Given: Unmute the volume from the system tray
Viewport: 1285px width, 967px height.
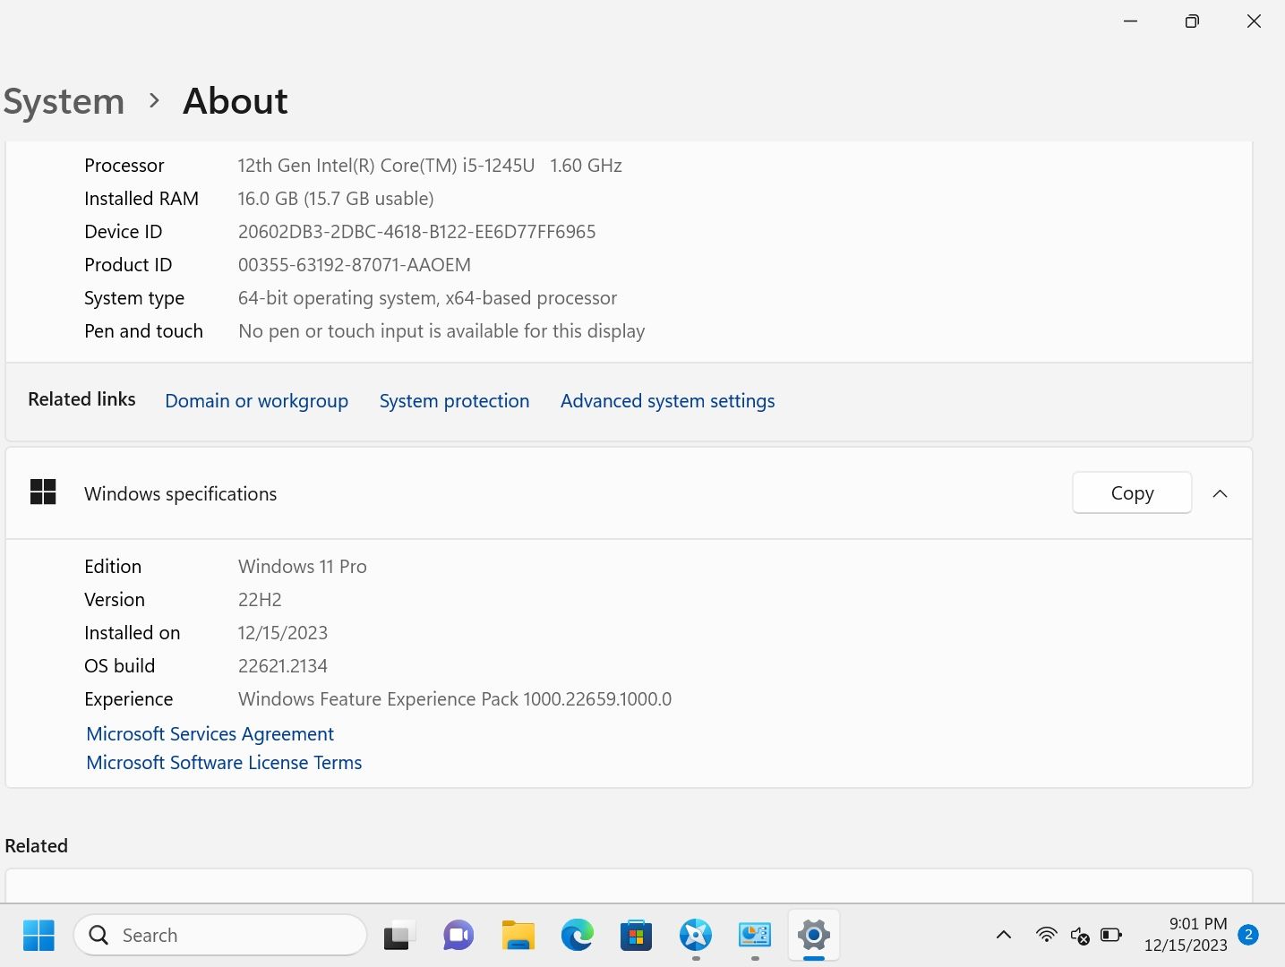Looking at the screenshot, I should pyautogui.click(x=1079, y=935).
